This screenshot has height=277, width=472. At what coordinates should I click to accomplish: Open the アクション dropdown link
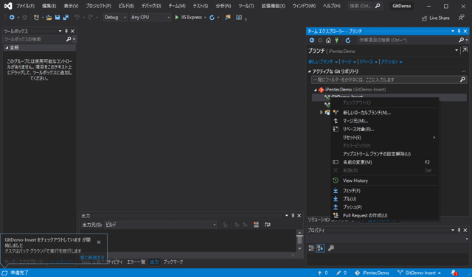click(392, 62)
